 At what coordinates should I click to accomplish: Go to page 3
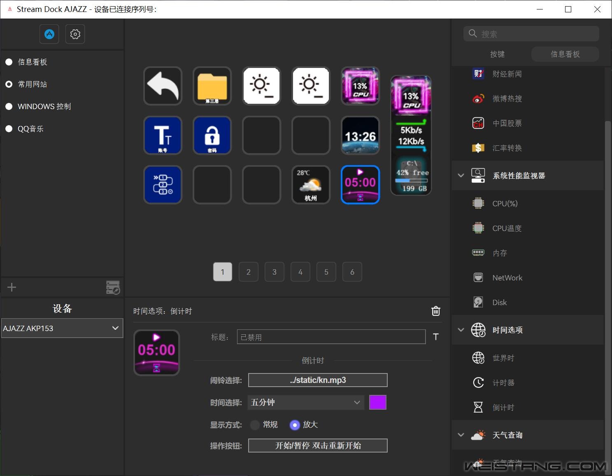pos(275,272)
